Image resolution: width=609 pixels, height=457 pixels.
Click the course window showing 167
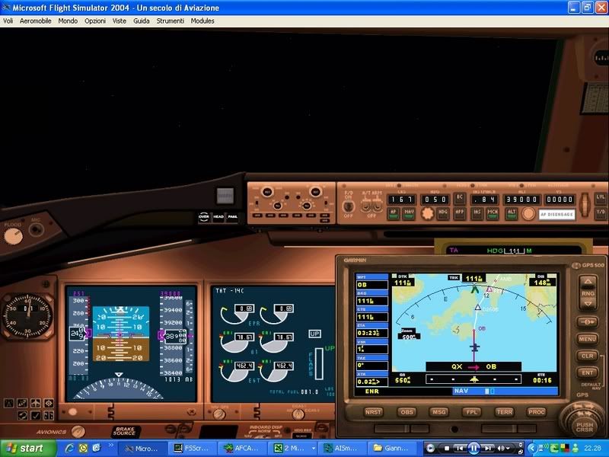(402, 200)
